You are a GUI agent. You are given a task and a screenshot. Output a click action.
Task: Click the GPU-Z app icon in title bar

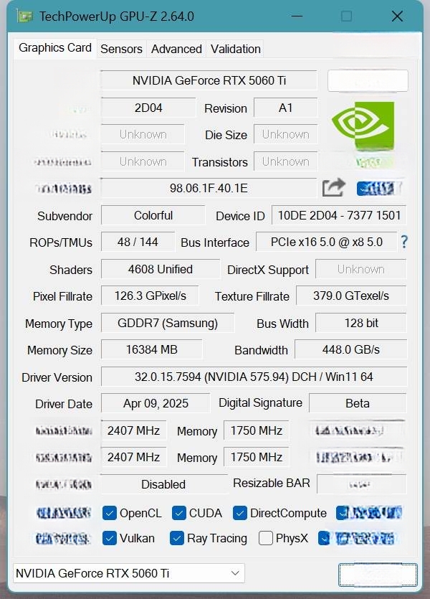pyautogui.click(x=24, y=16)
